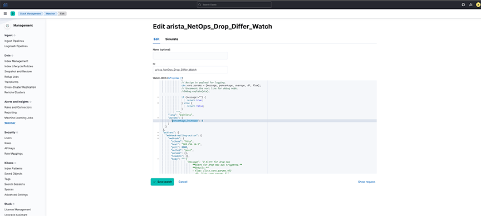481x216 pixels.
Task: Collapse the "webhook" block fold arrow
Action: pyautogui.click(x=158, y=139)
